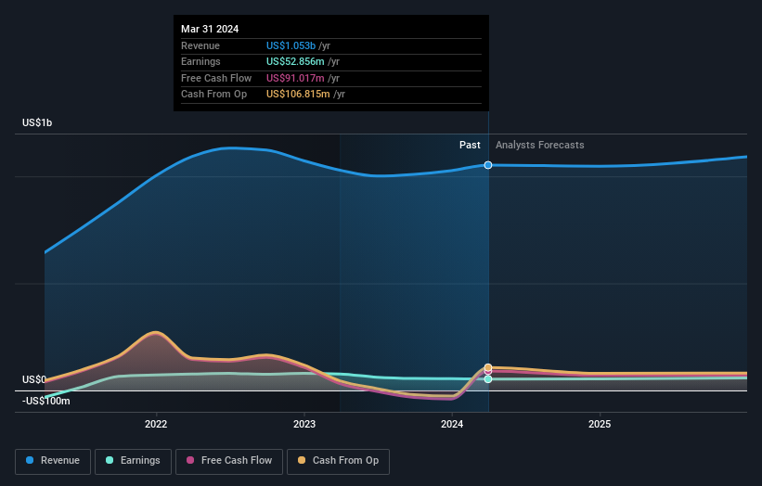Click the Free Cash Flow label in tooltip

pyautogui.click(x=216, y=78)
